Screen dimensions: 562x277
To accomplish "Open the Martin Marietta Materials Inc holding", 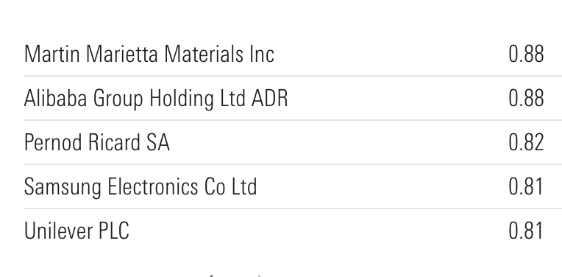I will [x=149, y=55].
